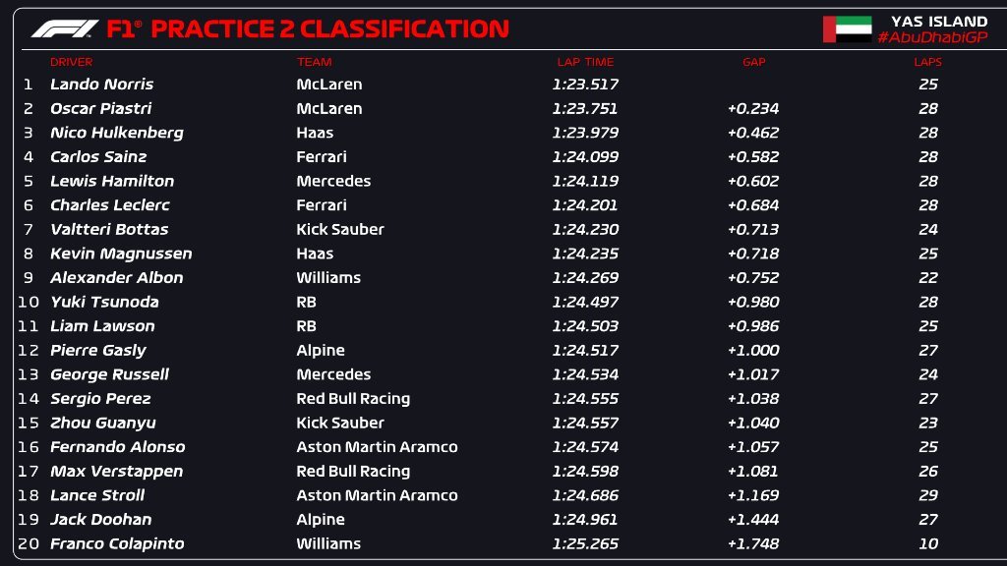Click the Practice 2 Classification title

click(329, 28)
